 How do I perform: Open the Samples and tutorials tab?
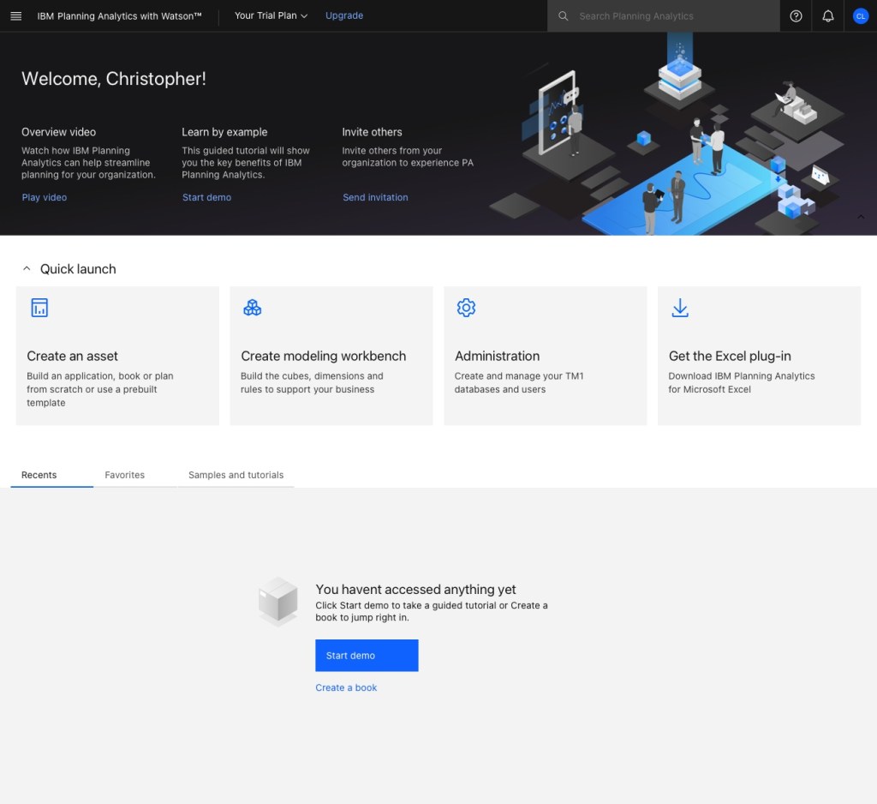(236, 475)
